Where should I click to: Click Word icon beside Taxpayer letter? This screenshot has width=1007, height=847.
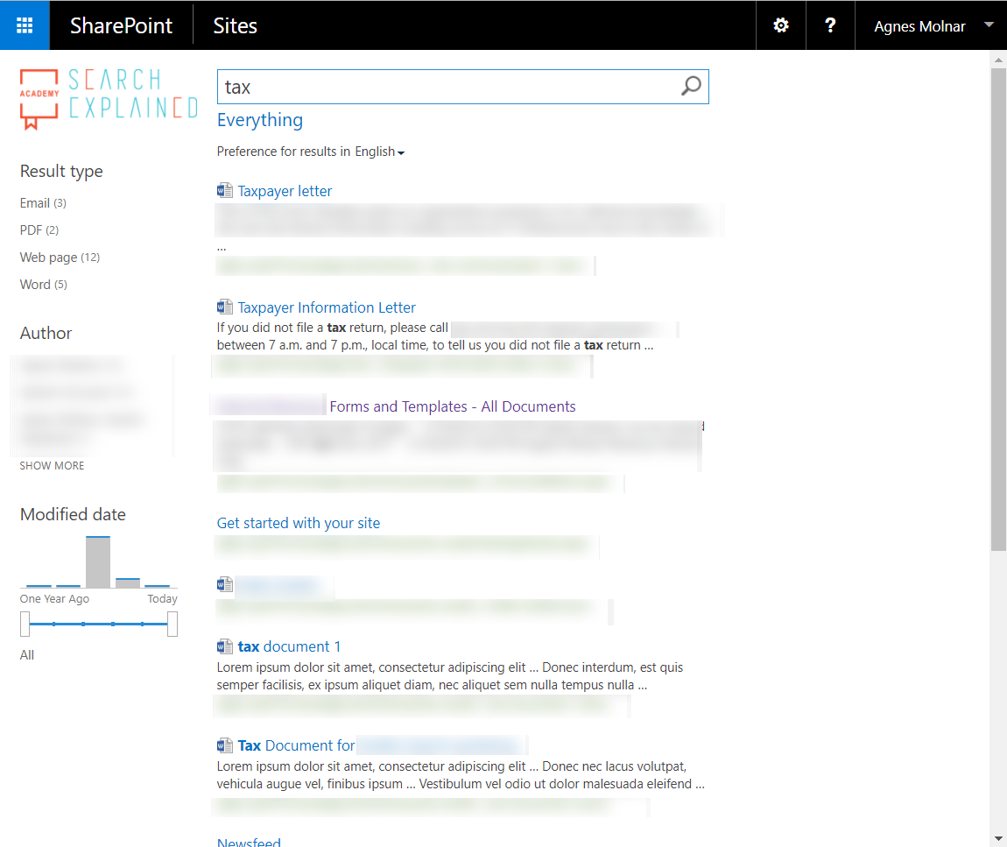point(225,191)
